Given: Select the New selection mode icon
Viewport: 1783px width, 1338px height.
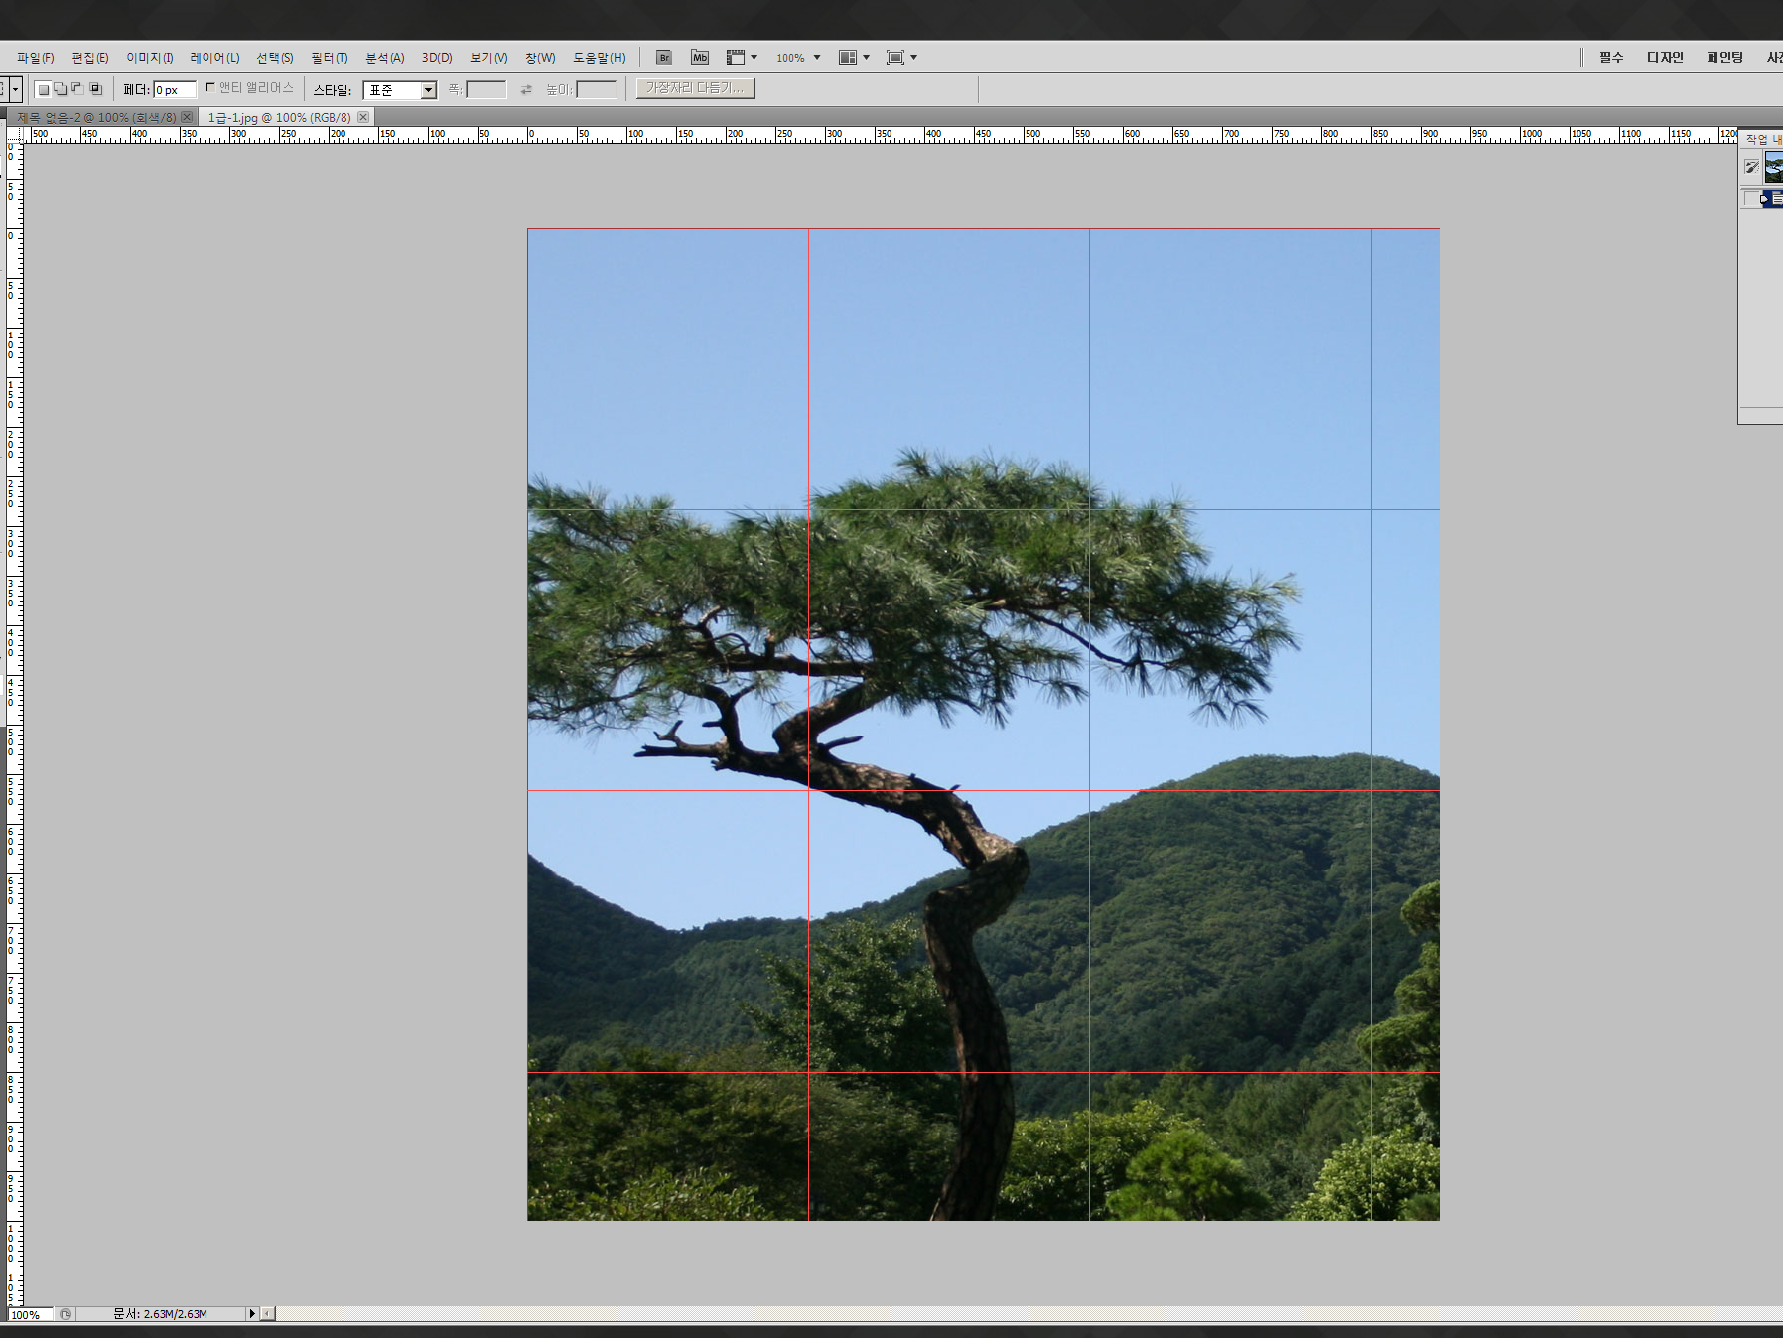Looking at the screenshot, I should point(43,89).
